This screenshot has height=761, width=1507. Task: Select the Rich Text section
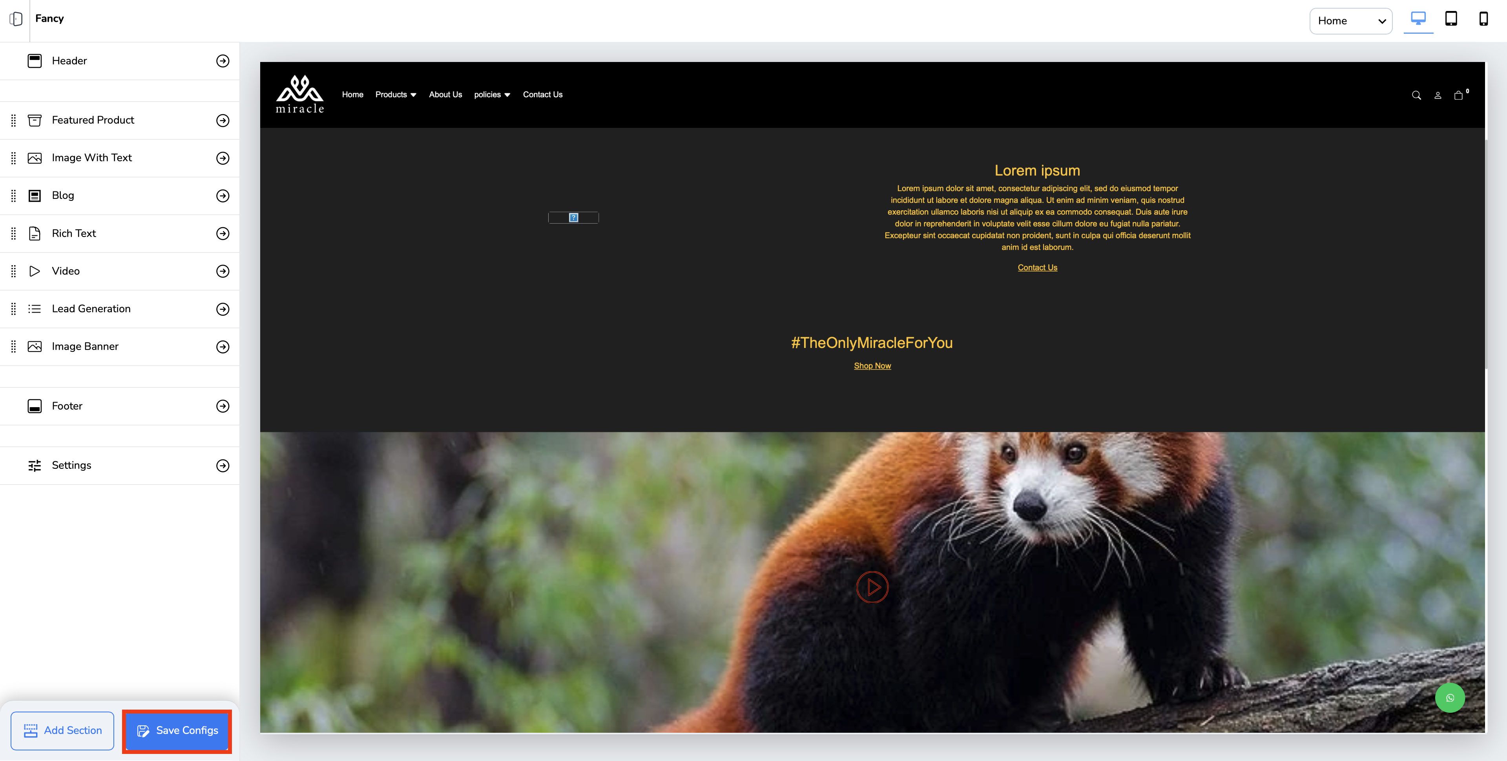pos(74,233)
